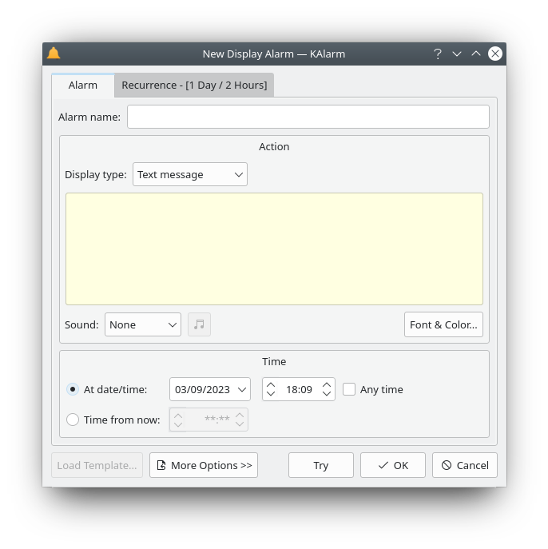Click the Load Template button
The image size is (548, 549).
tap(97, 465)
